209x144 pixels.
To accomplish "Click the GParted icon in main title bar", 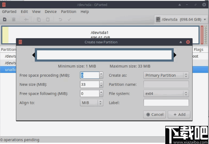I will [4, 5].
